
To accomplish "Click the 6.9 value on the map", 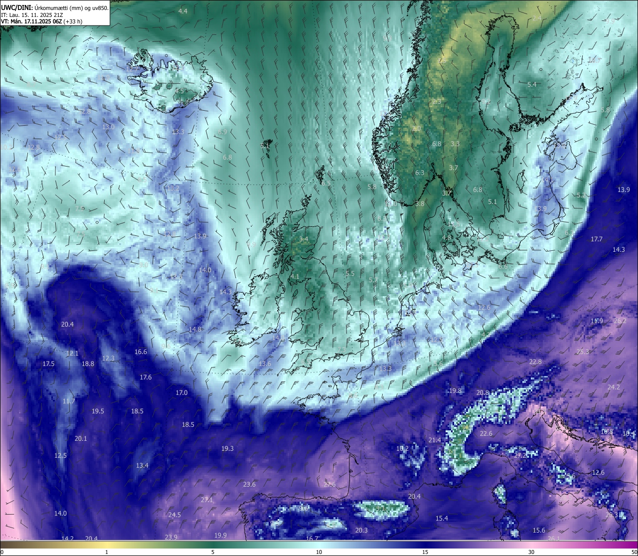I will pyautogui.click(x=222, y=132).
